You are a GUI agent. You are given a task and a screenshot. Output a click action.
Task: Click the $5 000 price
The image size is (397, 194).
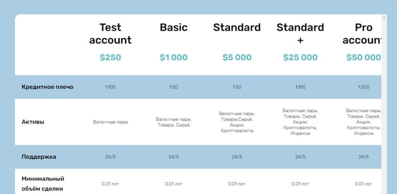(x=237, y=58)
